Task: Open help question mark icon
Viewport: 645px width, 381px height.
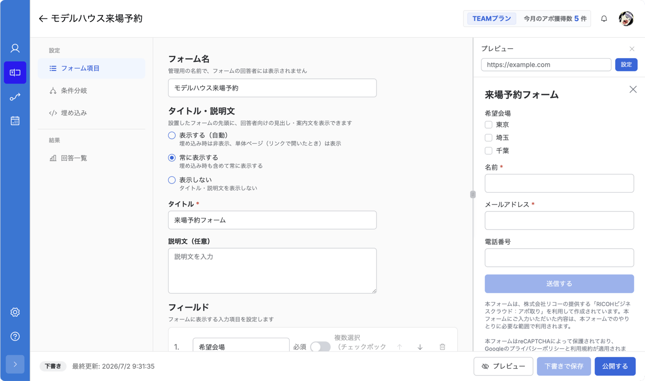Action: tap(15, 336)
